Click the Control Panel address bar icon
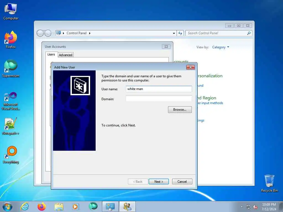 point(59,33)
